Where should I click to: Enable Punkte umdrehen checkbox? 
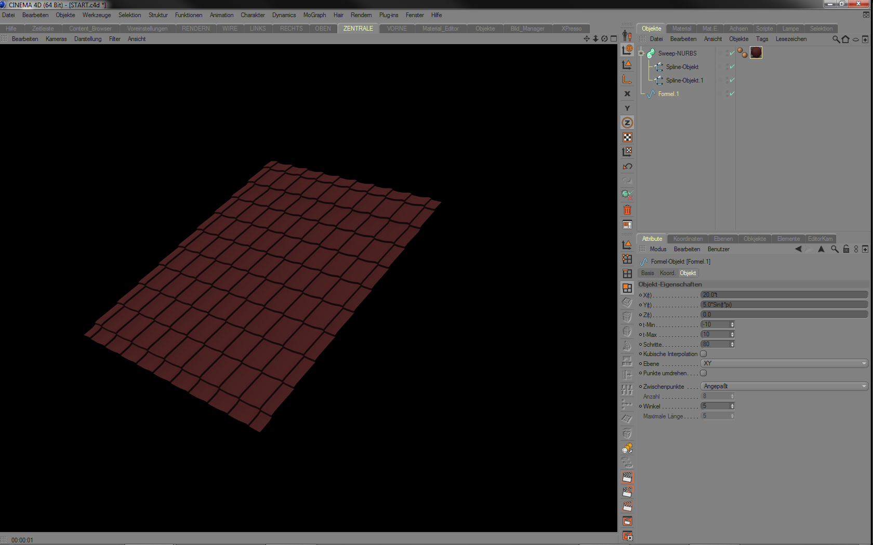click(703, 373)
